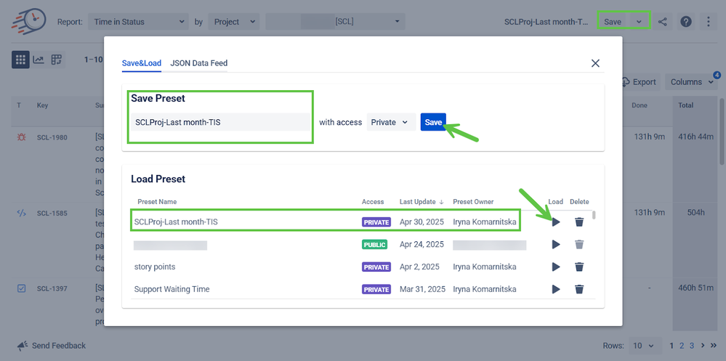This screenshot has width=726, height=361.
Task: Load the public Apr 24 preset
Action: [556, 244]
